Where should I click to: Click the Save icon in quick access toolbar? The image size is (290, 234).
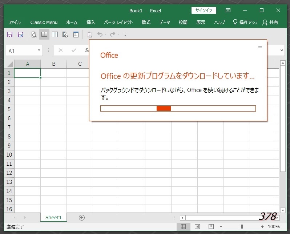pyautogui.click(x=10, y=35)
